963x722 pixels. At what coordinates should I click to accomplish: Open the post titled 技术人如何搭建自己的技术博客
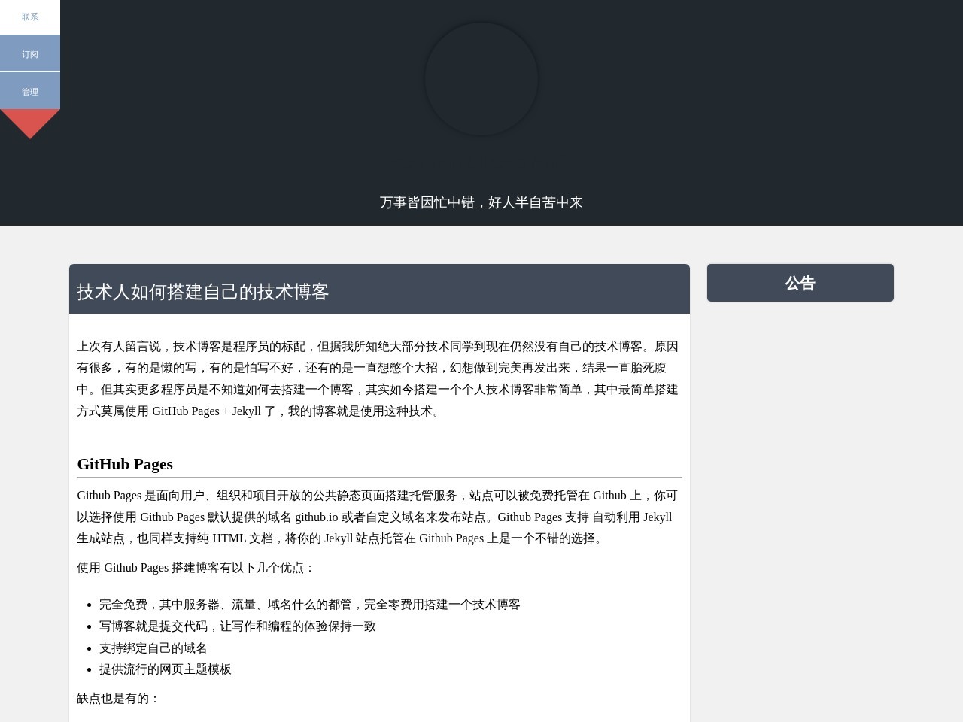coord(203,292)
